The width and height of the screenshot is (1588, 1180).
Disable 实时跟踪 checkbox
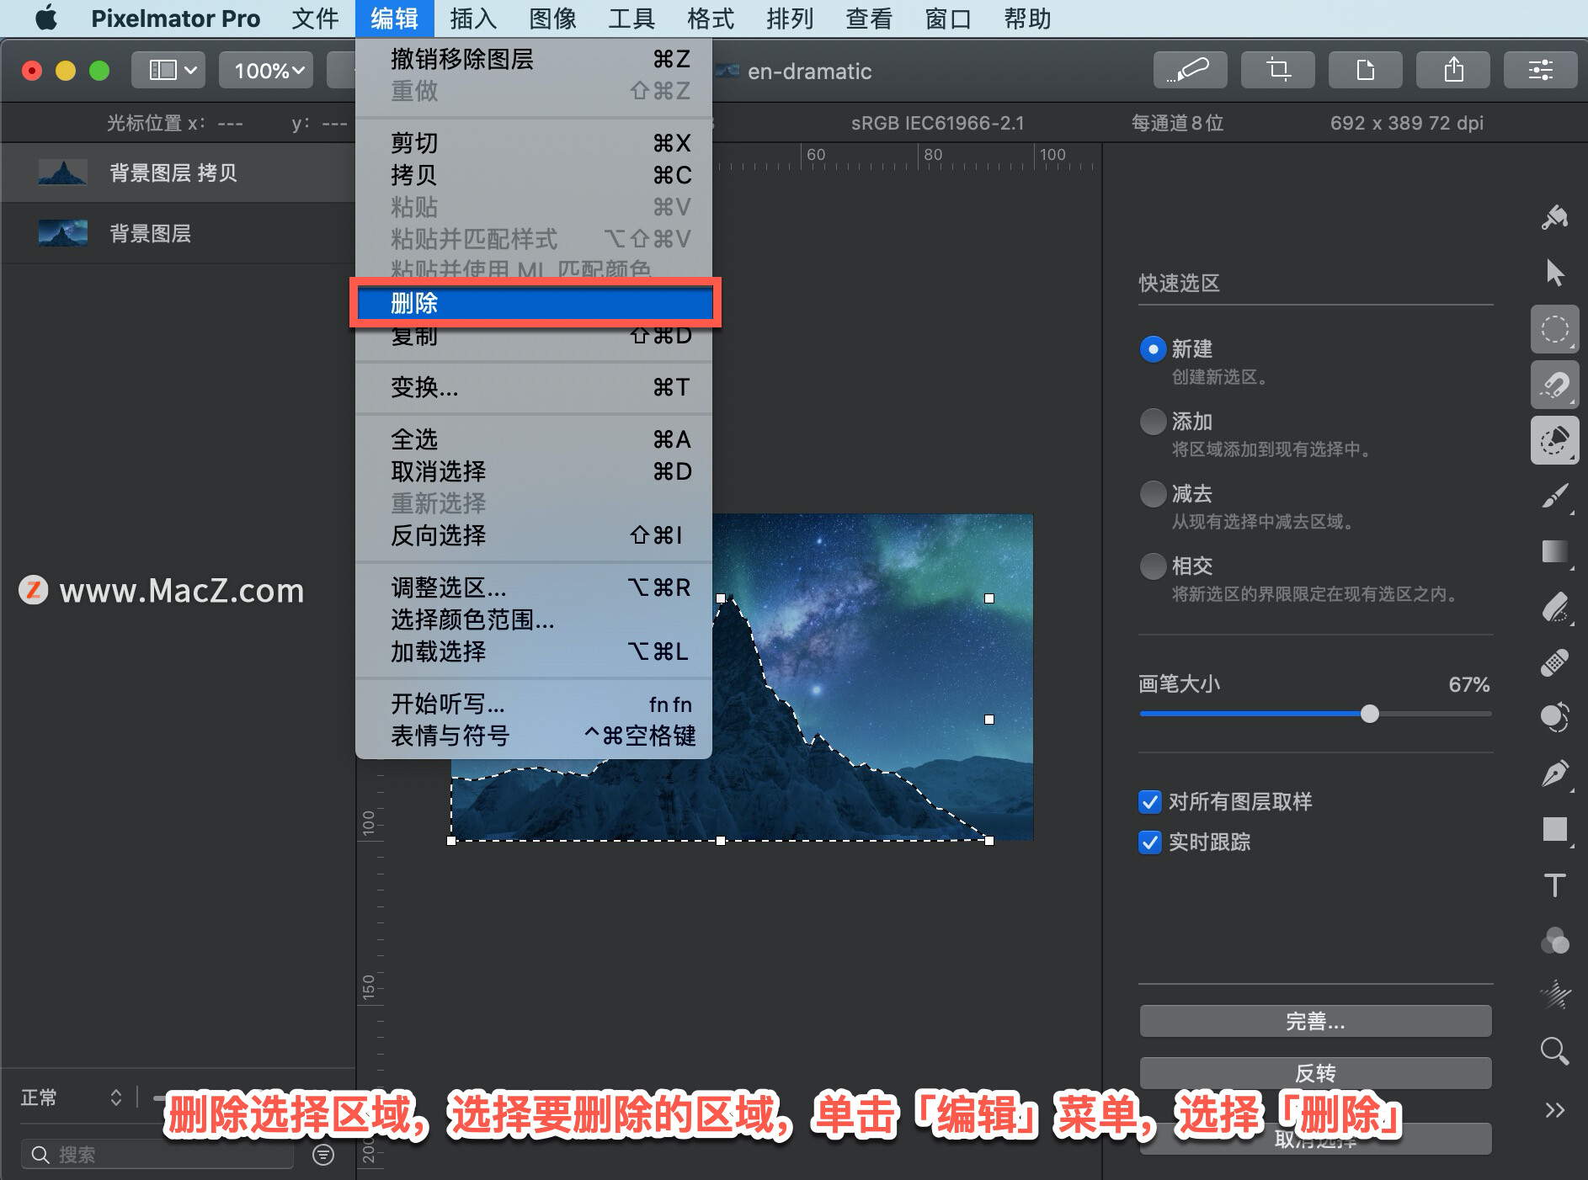pos(1150,842)
